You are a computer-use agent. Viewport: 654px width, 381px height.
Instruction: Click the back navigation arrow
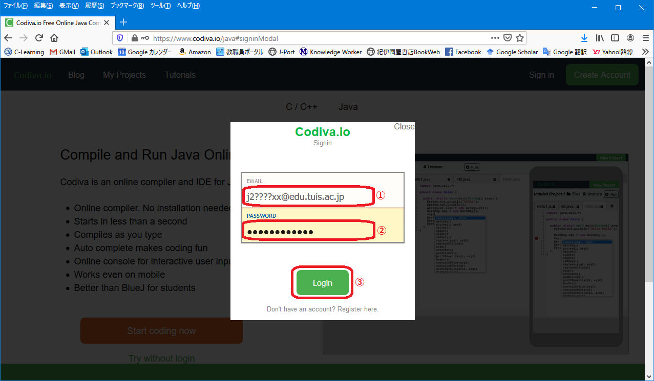pyautogui.click(x=8, y=38)
